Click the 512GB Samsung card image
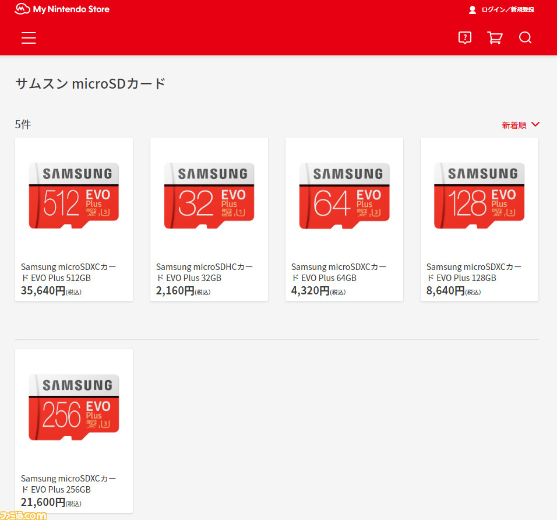This screenshot has height=520, width=557. point(74,195)
